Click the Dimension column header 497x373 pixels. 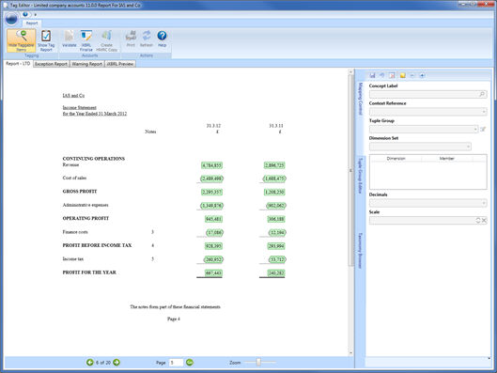[396, 159]
